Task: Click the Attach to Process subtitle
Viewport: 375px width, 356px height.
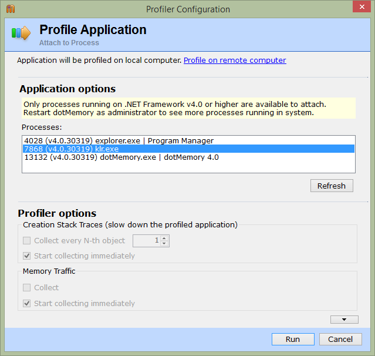Action: [x=69, y=43]
